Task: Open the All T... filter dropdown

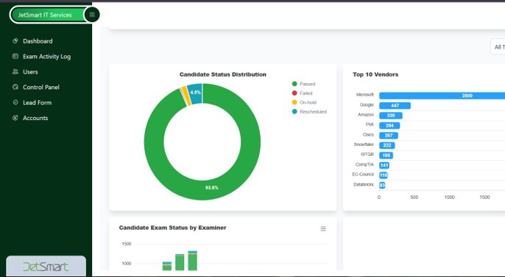Action: 498,47
